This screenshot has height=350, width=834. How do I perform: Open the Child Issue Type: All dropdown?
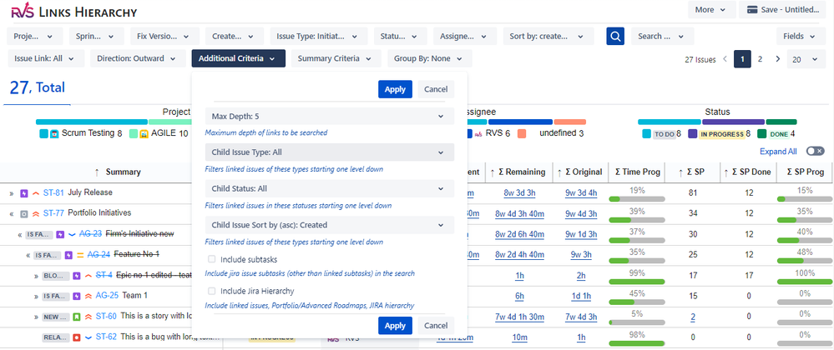(x=330, y=152)
